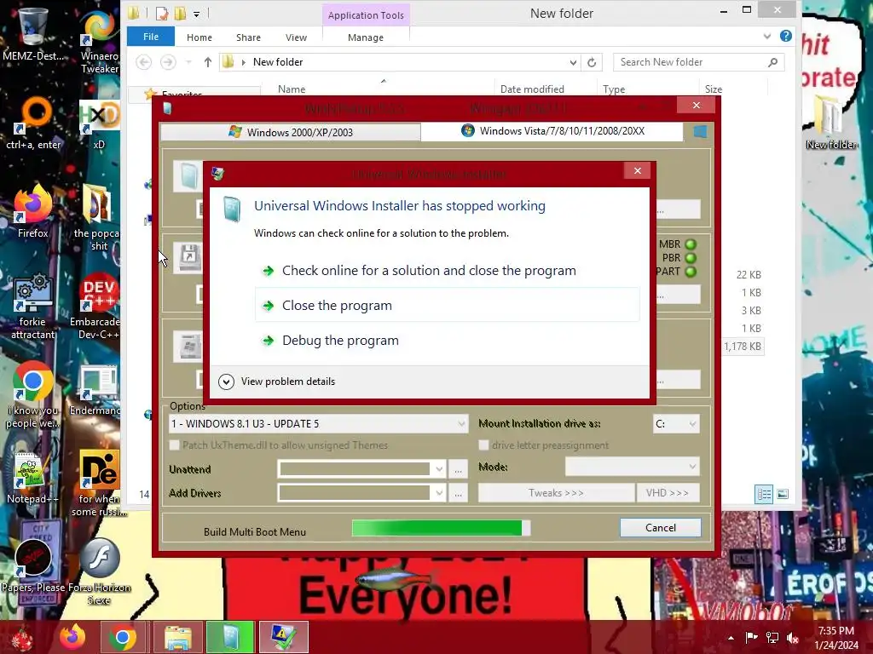
Task: Switch to File Explorer taskbar button
Action: (x=177, y=637)
